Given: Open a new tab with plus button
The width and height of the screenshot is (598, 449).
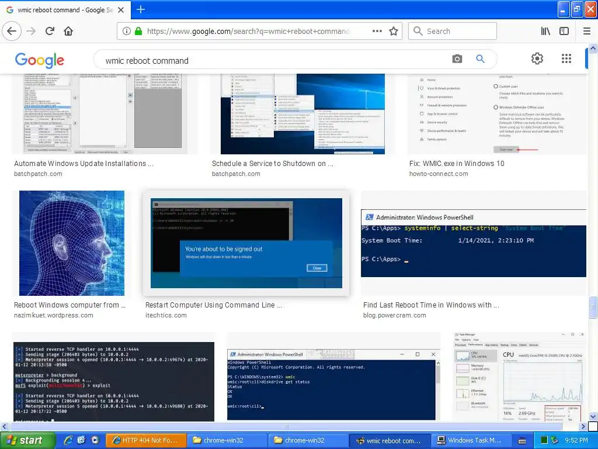Looking at the screenshot, I should [x=140, y=9].
